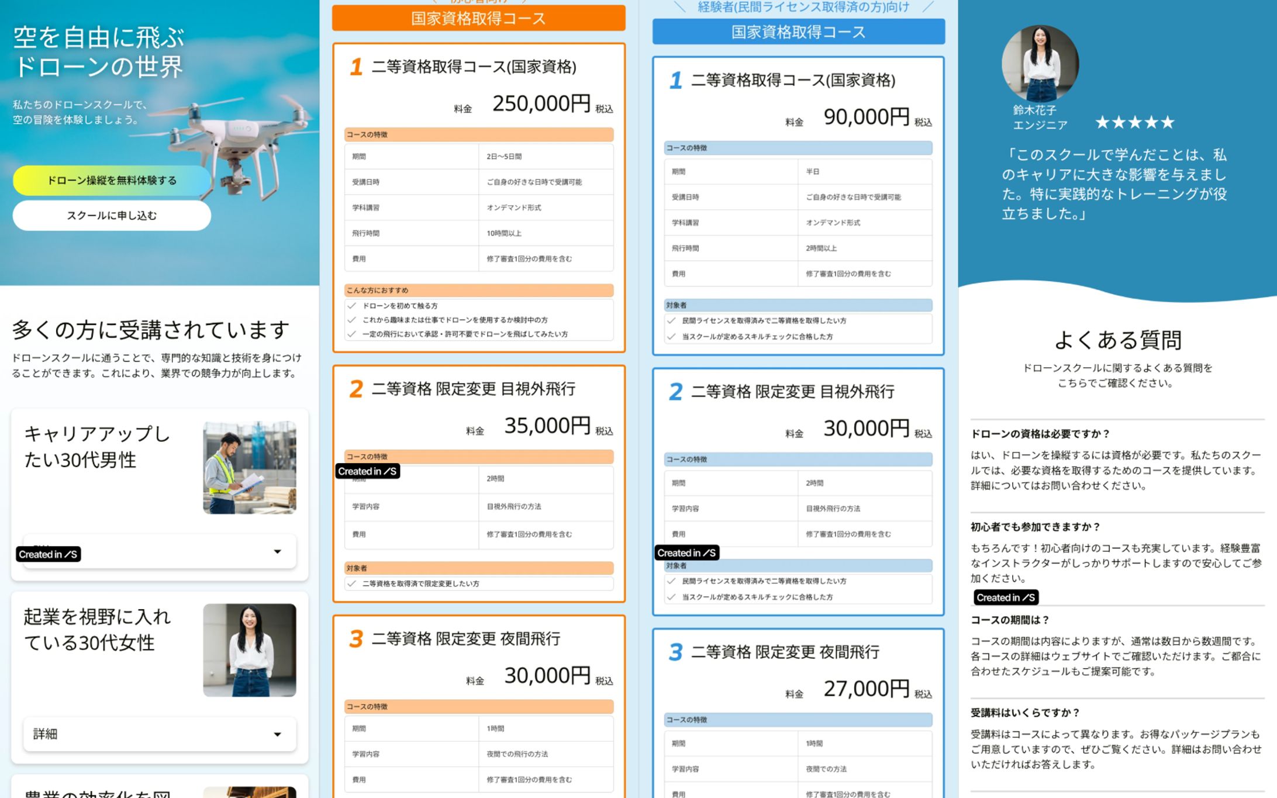1277x798 pixels.
Task: Select the 鈴木花子 エンジニア name label
Action: pyautogui.click(x=1040, y=118)
